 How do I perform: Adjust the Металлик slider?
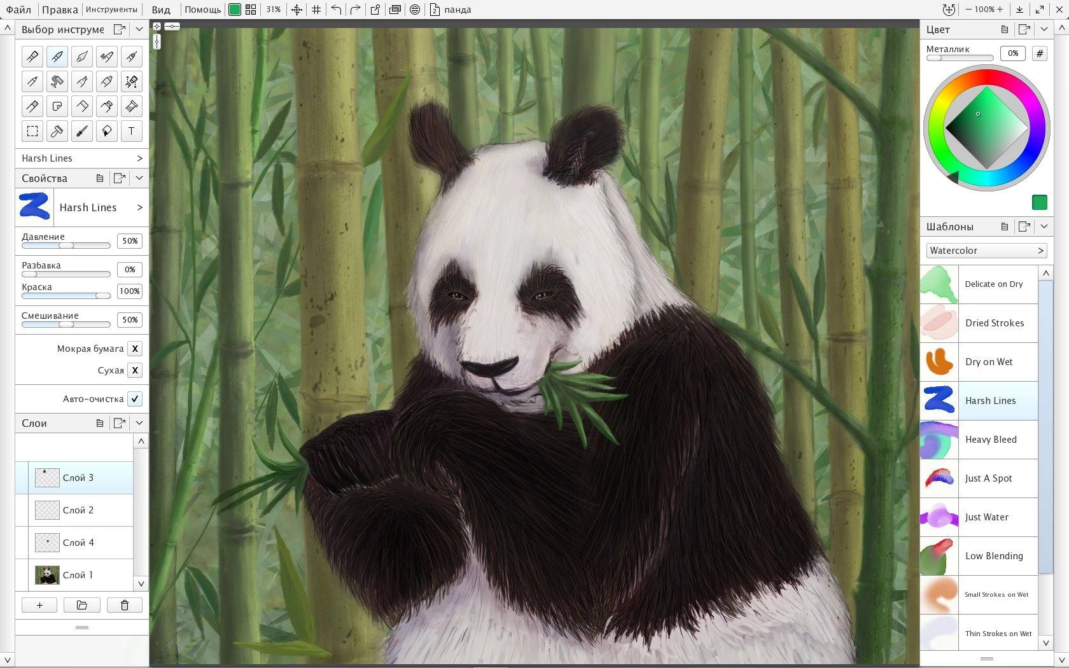(960, 58)
